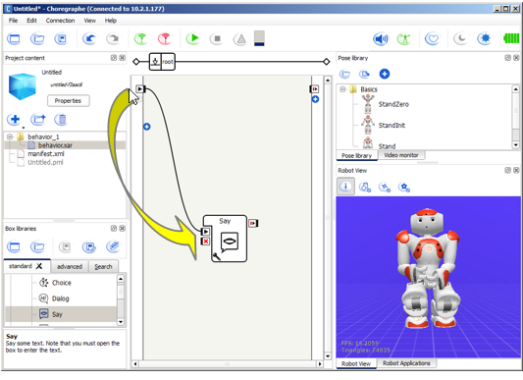This screenshot has width=523, height=380.
Task: Select the StandInit pose
Action: [392, 126]
